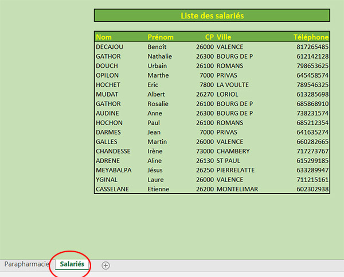Select phone number 711215161

(x=312, y=180)
